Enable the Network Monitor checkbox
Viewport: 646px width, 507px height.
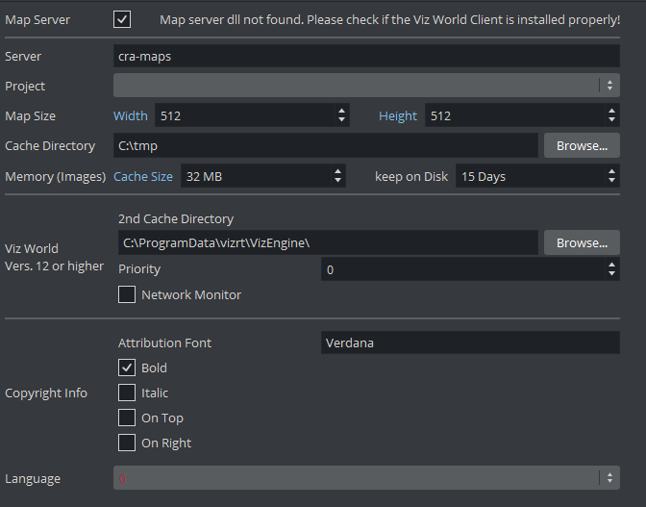click(x=127, y=294)
